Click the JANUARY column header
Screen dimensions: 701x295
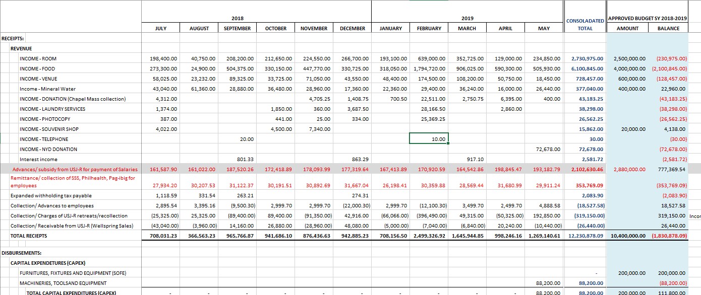click(390, 29)
